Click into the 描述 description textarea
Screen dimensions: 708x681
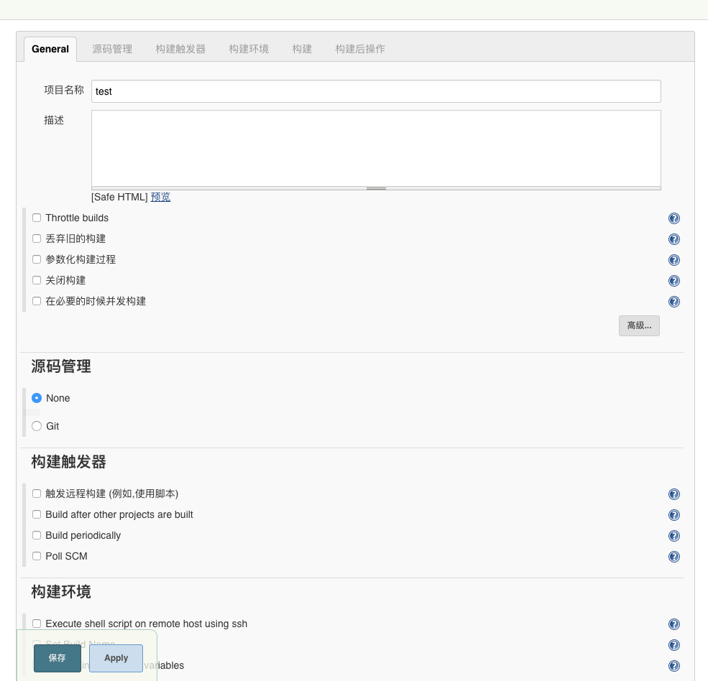(376, 148)
